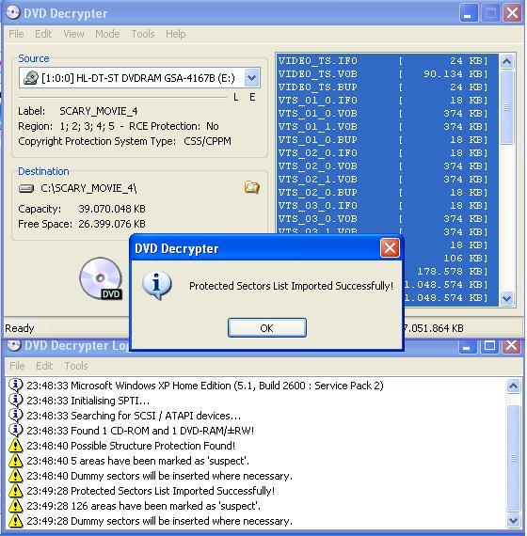The width and height of the screenshot is (527, 536).
Task: Click 'Searching for SCSI / ATAPI devices' log line
Action: click(134, 416)
